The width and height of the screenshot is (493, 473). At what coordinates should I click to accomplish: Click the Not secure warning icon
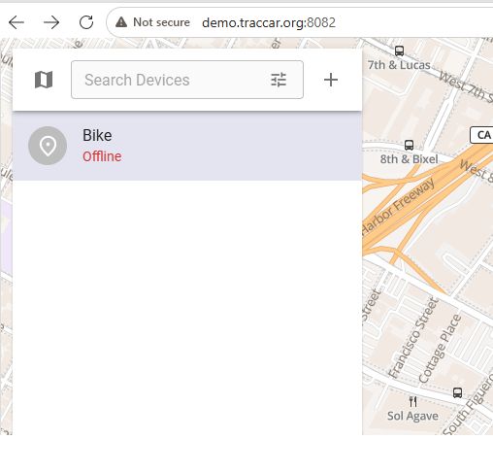(121, 22)
